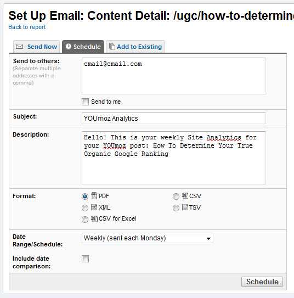
Task: Click the CSV for Excel icon
Action: [x=94, y=218]
